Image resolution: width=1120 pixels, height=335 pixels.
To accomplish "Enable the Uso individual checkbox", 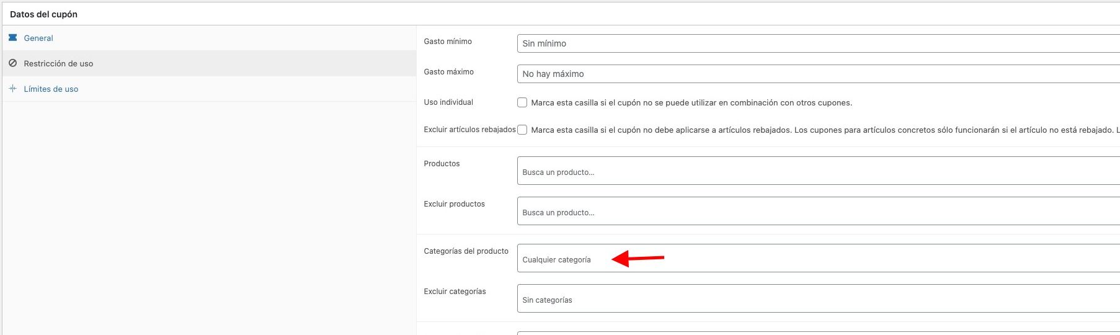I will (522, 102).
